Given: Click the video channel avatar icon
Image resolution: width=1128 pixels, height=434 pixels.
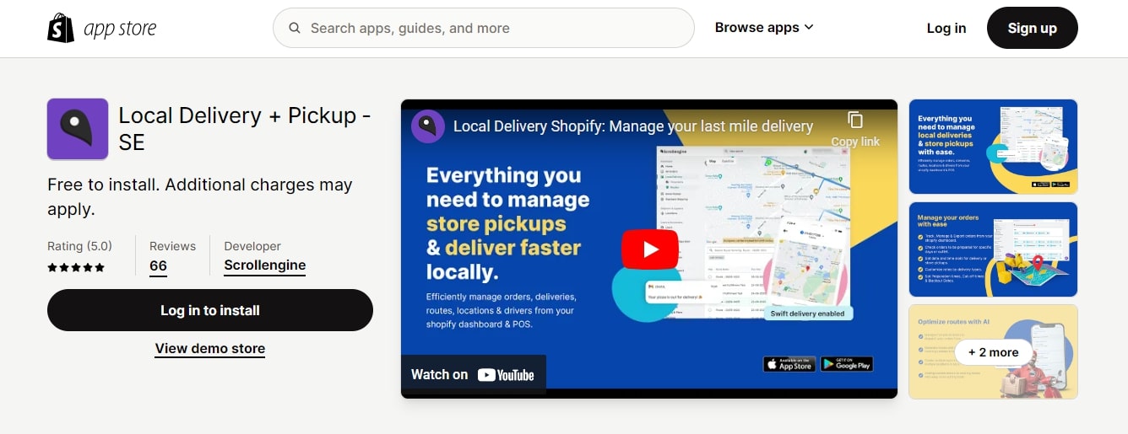Looking at the screenshot, I should click(x=428, y=126).
